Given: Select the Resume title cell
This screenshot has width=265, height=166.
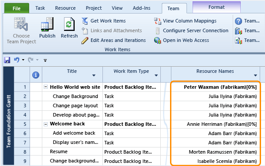Looking at the screenshot, I should [72, 151].
